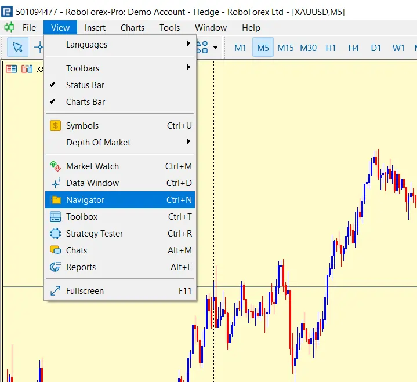Open Symbols via its dollar icon
This screenshot has height=382, width=417.
55,125
